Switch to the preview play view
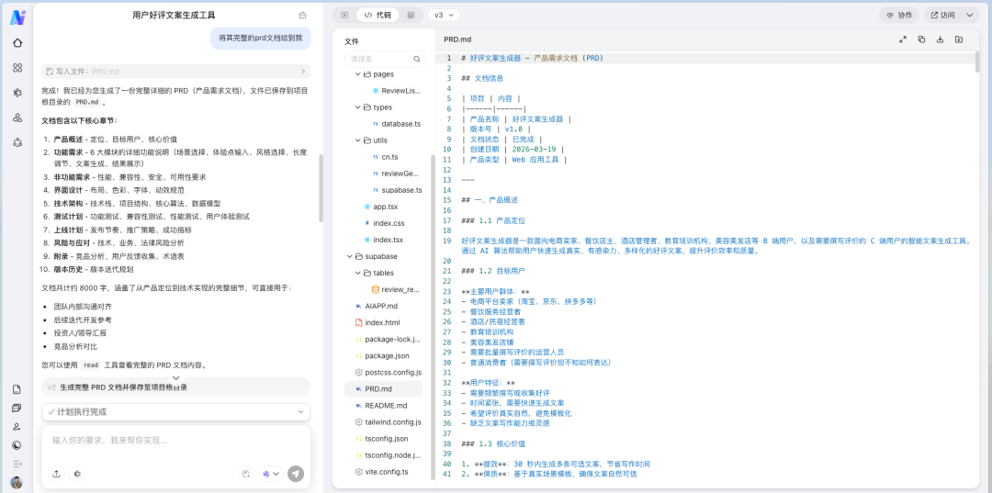Image resolution: width=992 pixels, height=493 pixels. 344,15
